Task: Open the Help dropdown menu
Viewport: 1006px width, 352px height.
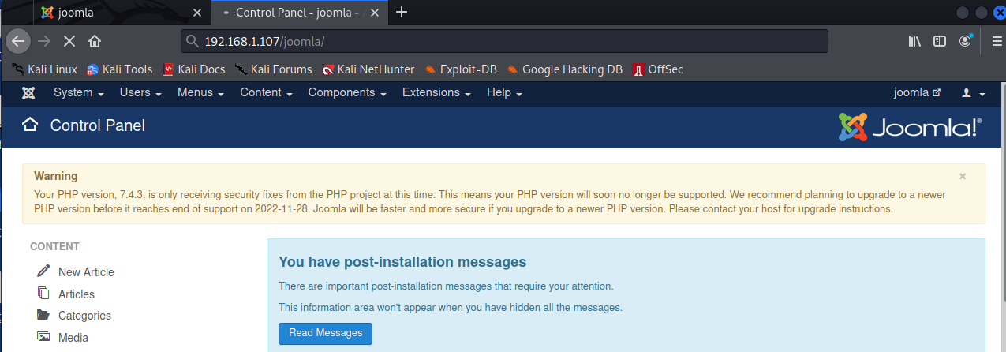Action: [x=504, y=93]
